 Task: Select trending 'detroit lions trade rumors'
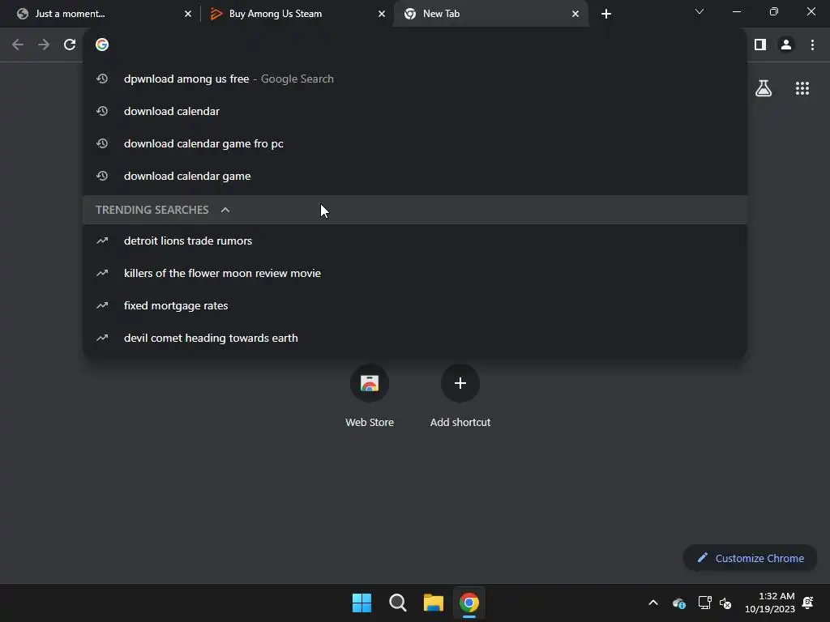(415, 241)
